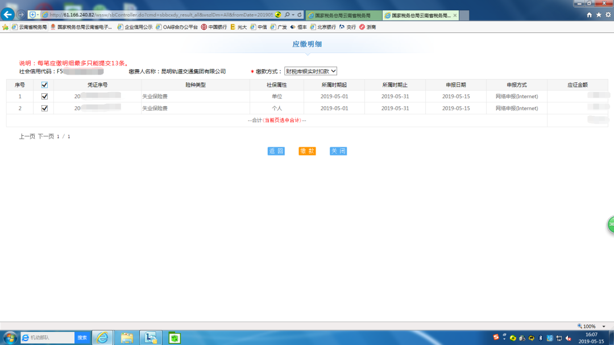Click add-to-favorites star on bookmarks bar
Viewport: 614px width, 345px height.
click(5, 27)
